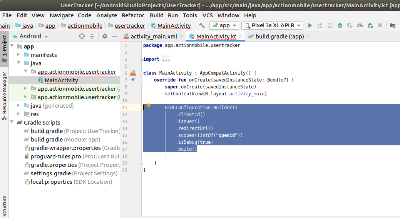Start debugging with the green bug icon
Screen dimensions: 400x218
340,25
